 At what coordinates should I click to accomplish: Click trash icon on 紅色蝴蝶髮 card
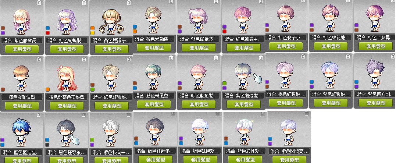pos(84,3)
